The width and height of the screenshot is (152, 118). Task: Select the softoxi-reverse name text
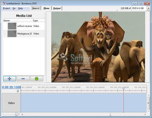tap(25, 26)
